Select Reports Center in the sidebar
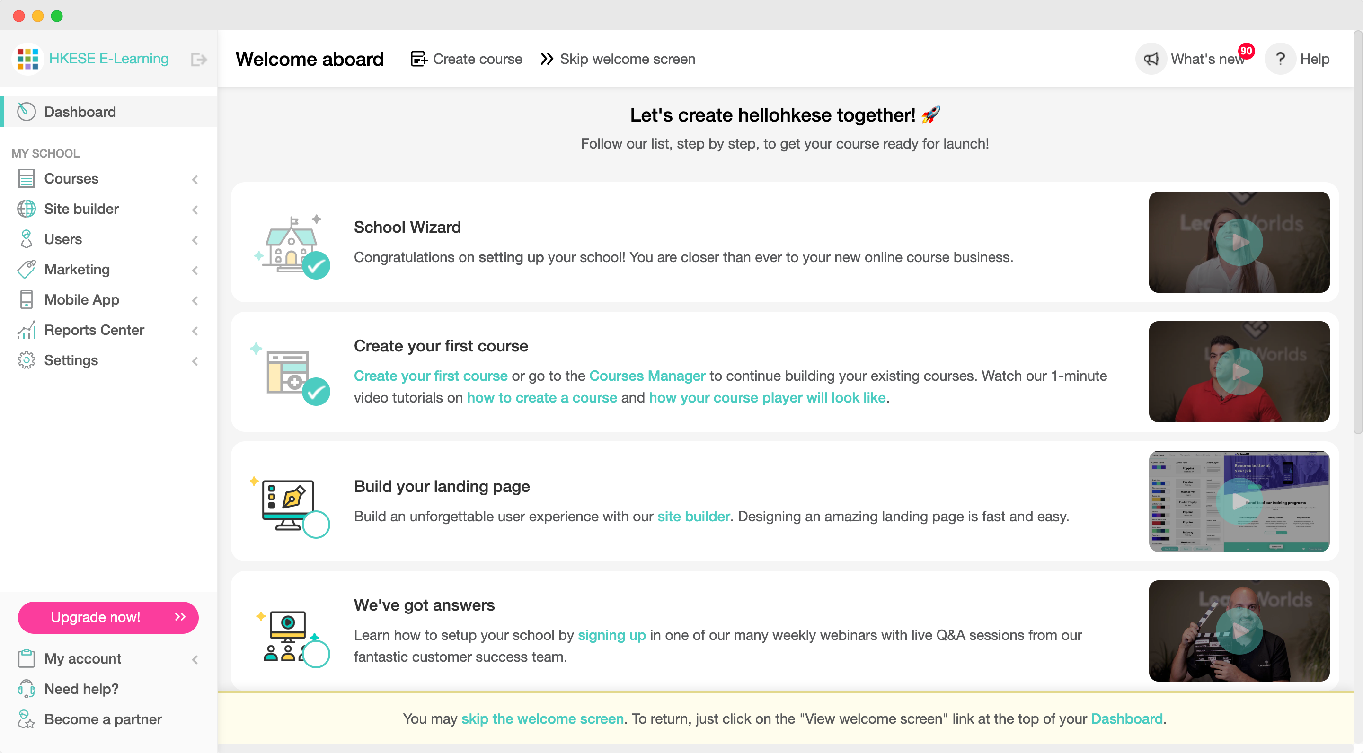The width and height of the screenshot is (1363, 753). [x=94, y=330]
